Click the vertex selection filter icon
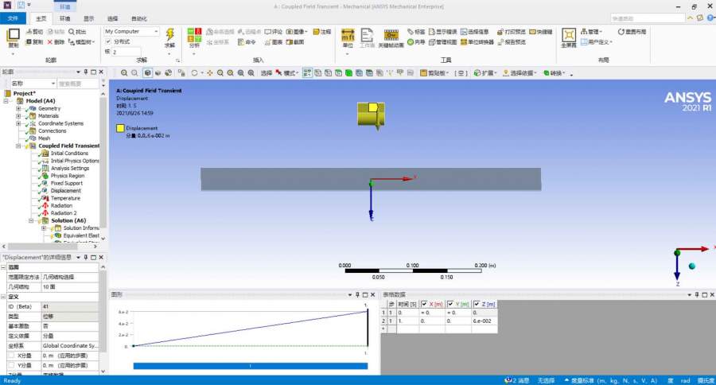This screenshot has width=716, height=385. pyautogui.click(x=317, y=72)
